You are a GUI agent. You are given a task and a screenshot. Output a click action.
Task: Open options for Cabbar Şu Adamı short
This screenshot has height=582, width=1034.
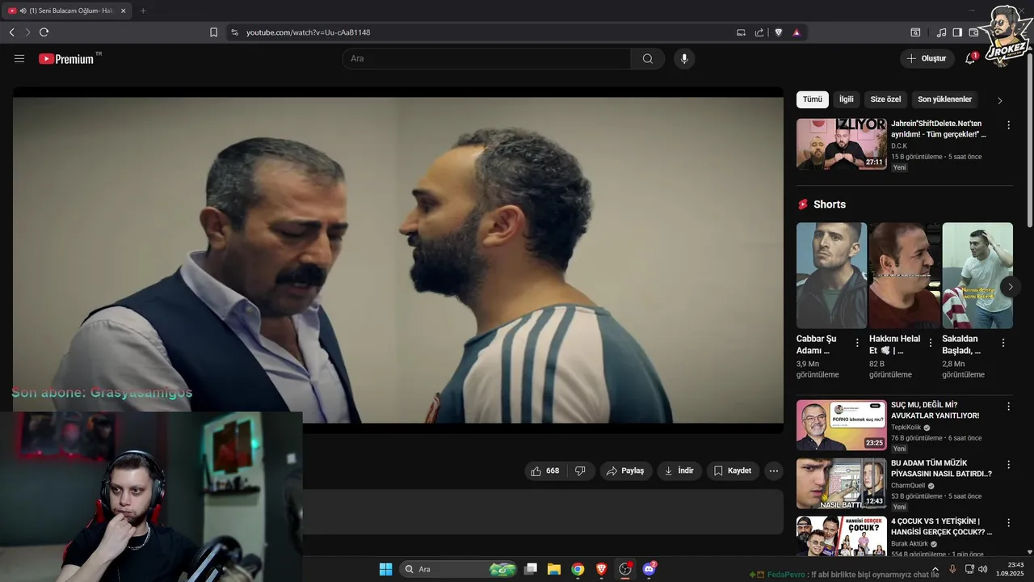tap(857, 343)
